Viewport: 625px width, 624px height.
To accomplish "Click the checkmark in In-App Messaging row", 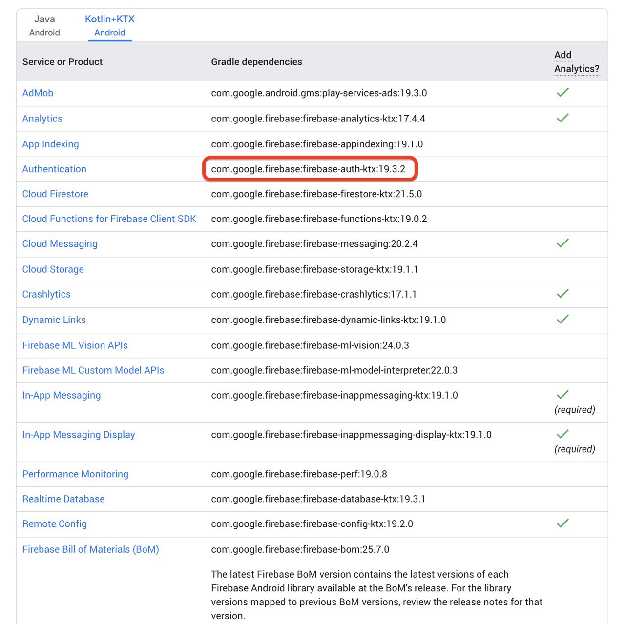I will click(562, 394).
